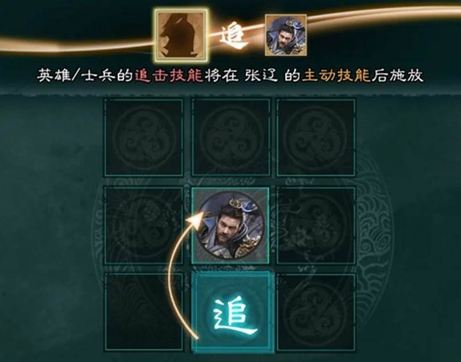Select the empty top-left grid slot
Screen dimensions: 461x362
[143, 137]
